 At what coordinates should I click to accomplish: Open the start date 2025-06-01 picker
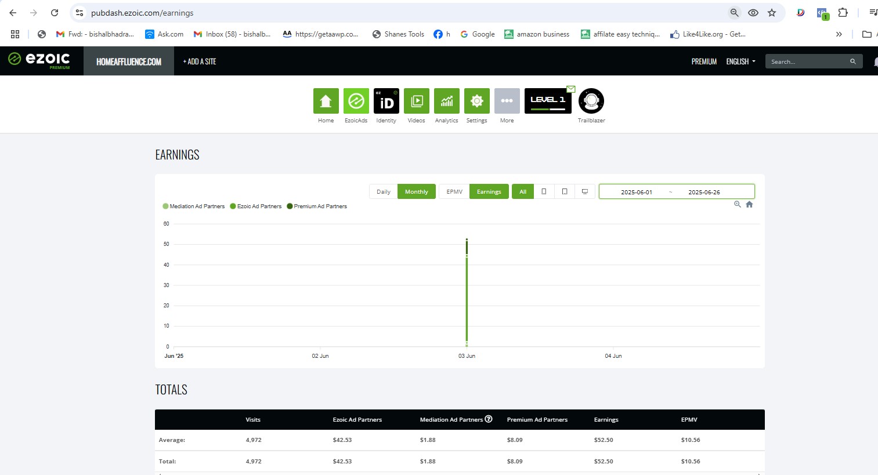[x=637, y=192]
